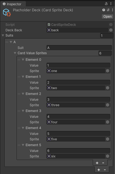The image size is (115, 174).
Task: Open object picker for sprite five
Action: 108,139
